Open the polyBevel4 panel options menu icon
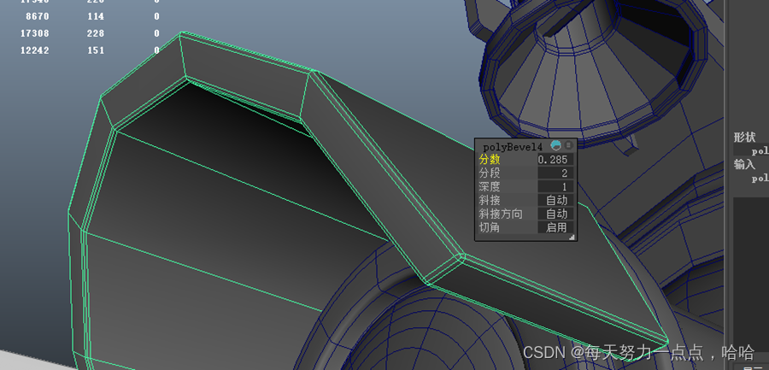The width and height of the screenshot is (769, 370). pyautogui.click(x=568, y=145)
